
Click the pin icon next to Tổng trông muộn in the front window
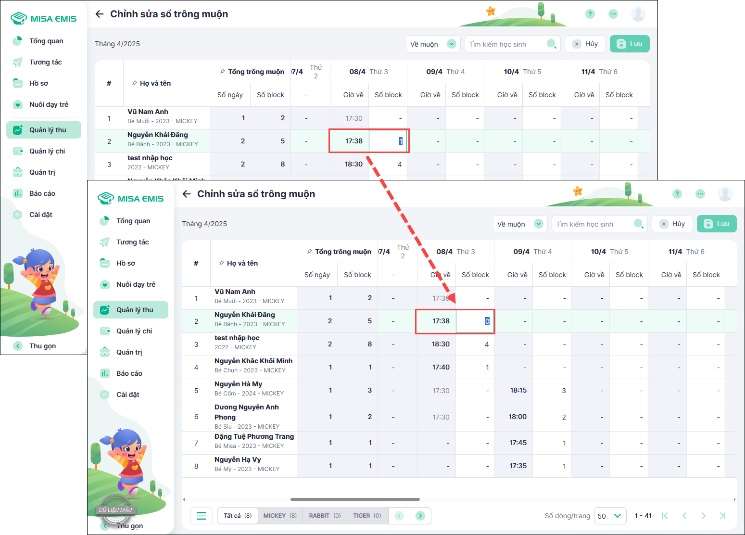tap(309, 252)
